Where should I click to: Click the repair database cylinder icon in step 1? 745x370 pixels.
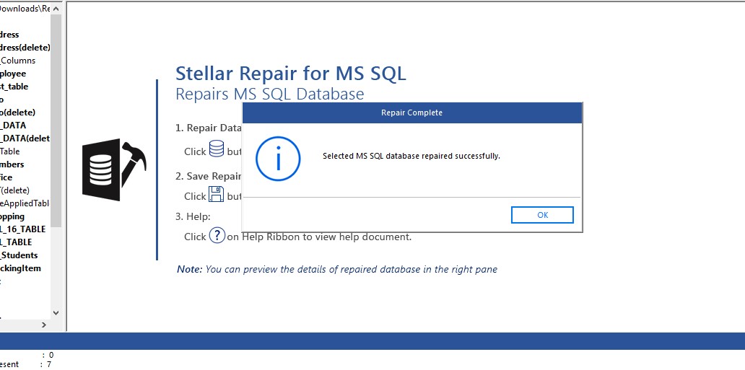(216, 149)
